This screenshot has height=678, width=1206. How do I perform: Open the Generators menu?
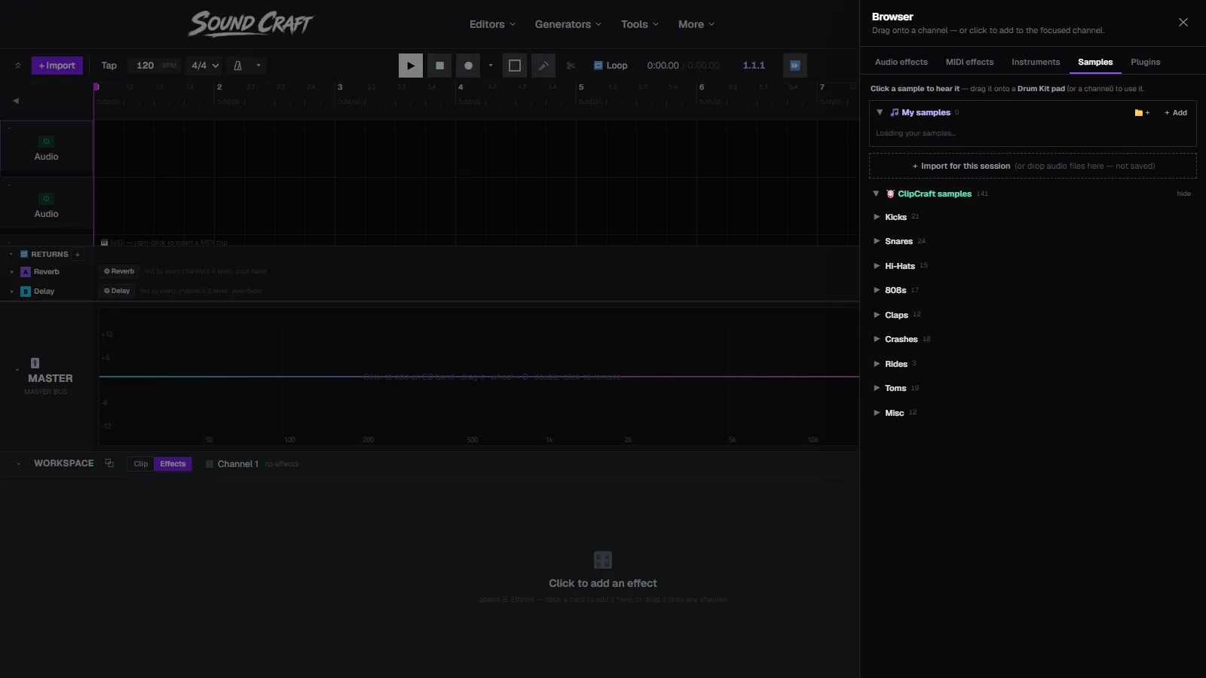click(568, 24)
